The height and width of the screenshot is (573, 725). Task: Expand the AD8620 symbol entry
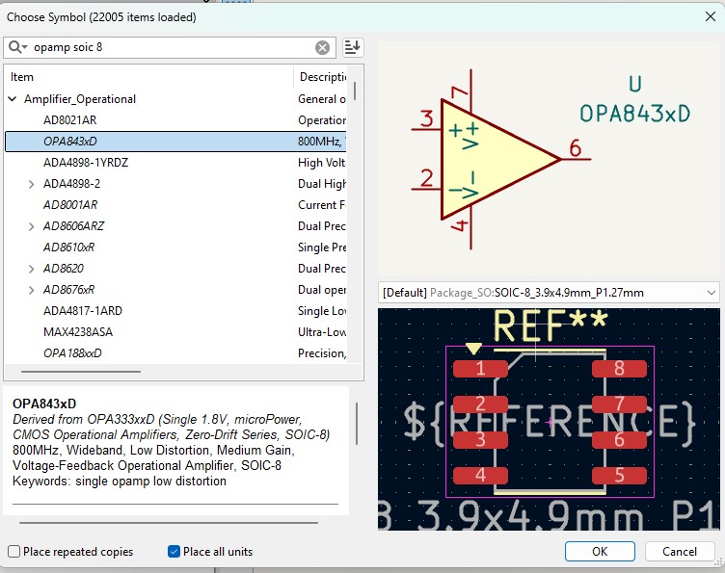[32, 269]
